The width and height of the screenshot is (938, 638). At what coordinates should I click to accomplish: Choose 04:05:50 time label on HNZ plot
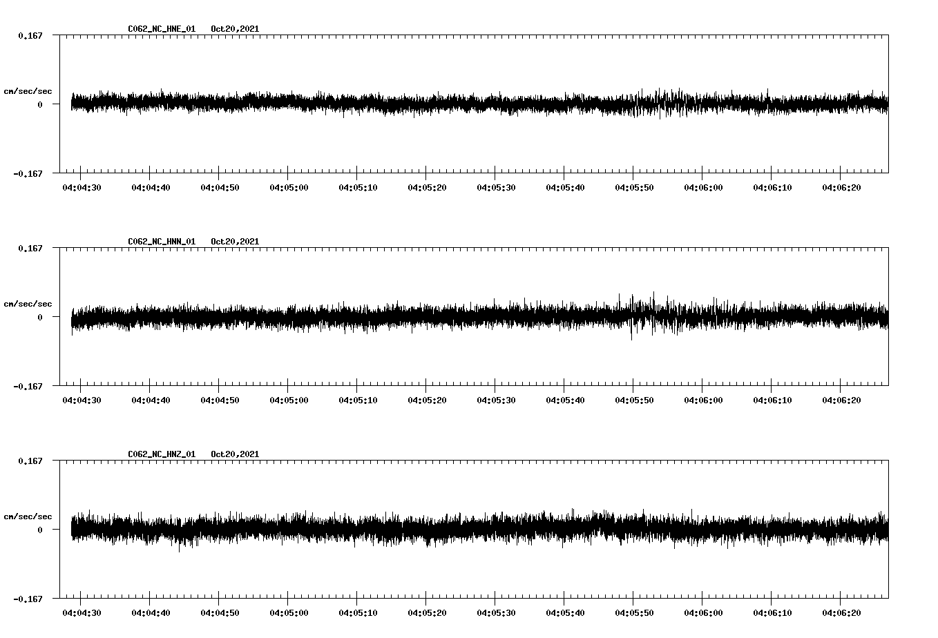coord(634,612)
